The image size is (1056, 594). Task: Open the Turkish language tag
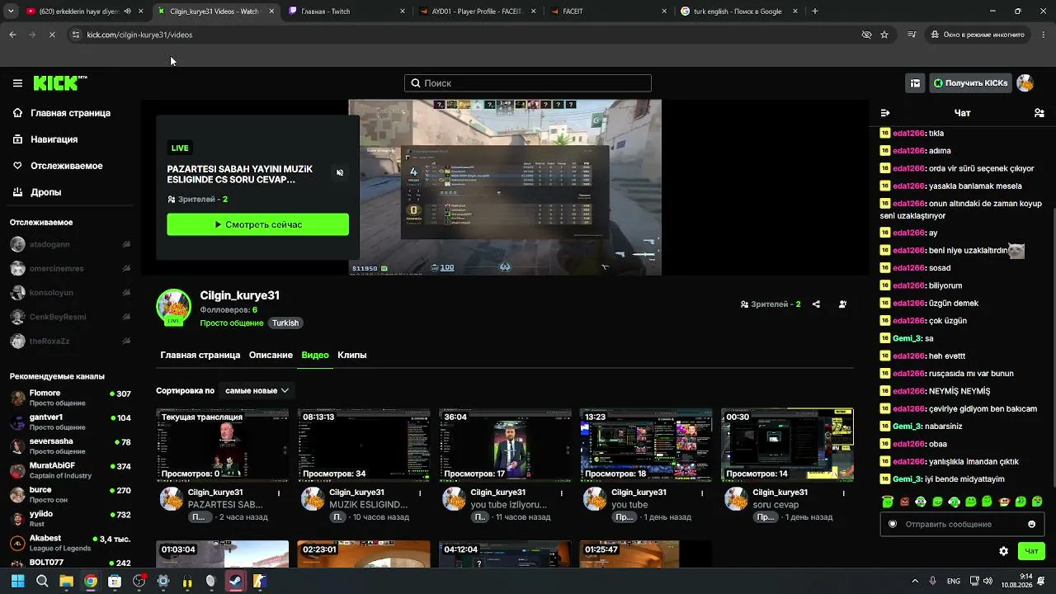[x=285, y=323]
